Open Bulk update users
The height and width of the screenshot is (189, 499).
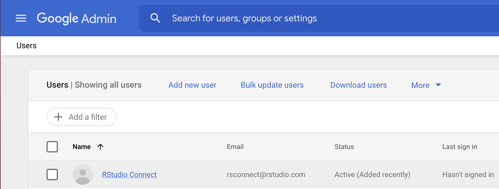pos(272,85)
